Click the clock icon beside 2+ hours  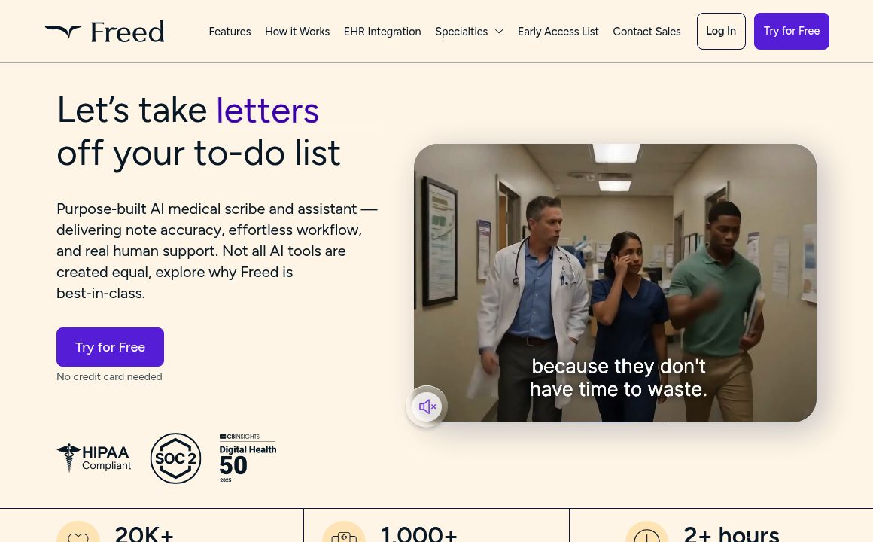point(646,534)
